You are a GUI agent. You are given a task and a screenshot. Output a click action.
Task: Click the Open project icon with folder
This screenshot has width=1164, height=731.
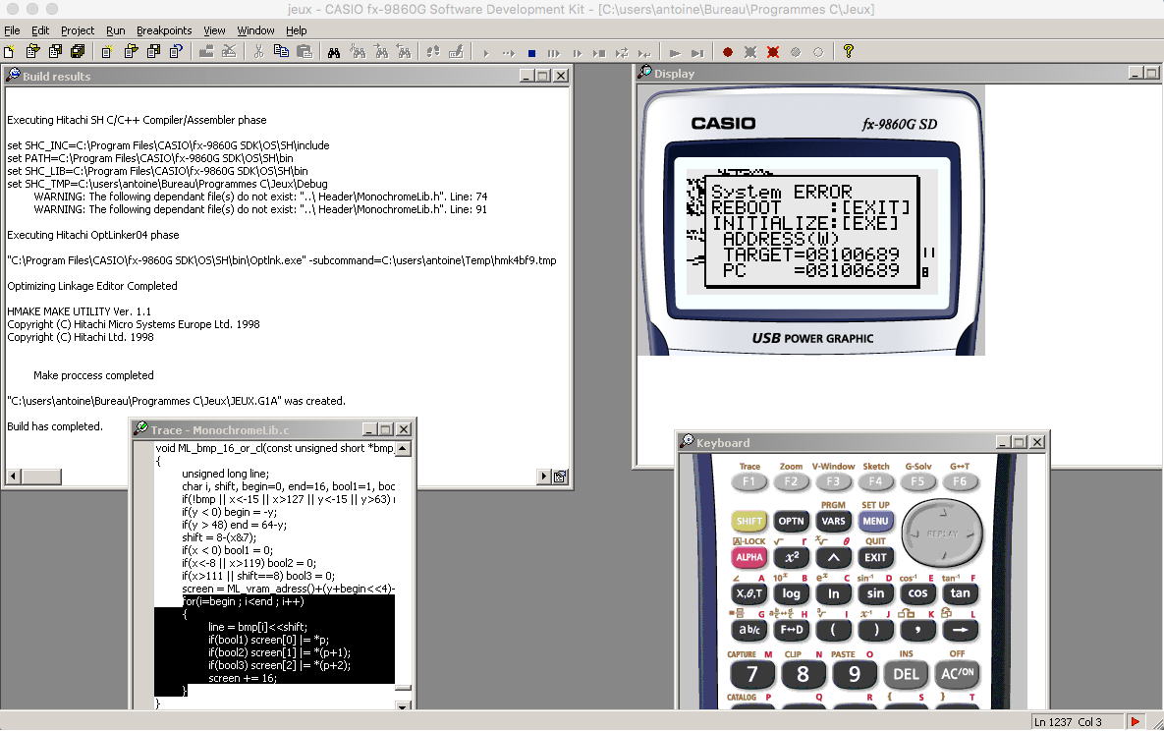pyautogui.click(x=32, y=52)
